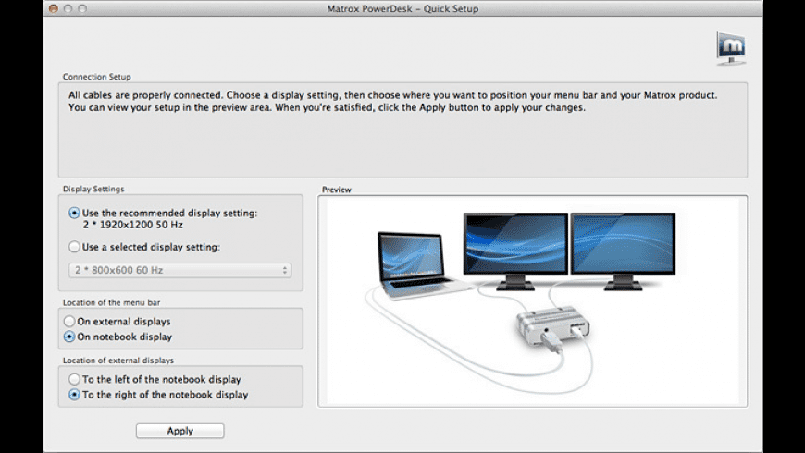Click the Matrox adapter box in preview
This screenshot has width=805, height=453.
[x=553, y=327]
